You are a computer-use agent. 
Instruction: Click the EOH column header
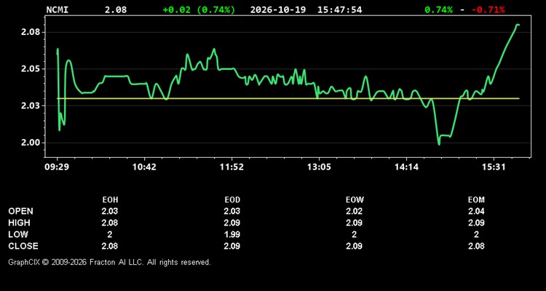pos(110,200)
